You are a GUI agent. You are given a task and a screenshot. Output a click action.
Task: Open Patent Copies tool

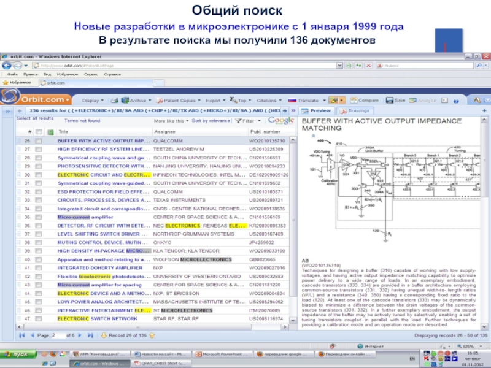tap(179, 101)
